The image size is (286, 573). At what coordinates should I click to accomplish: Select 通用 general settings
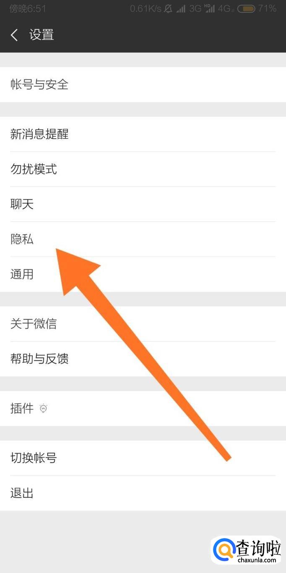[143, 274]
